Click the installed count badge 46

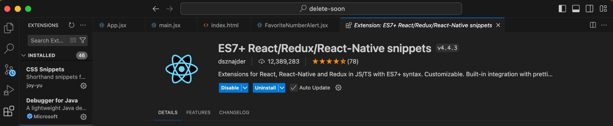(x=82, y=55)
